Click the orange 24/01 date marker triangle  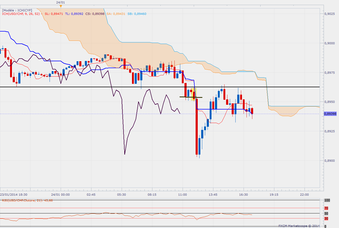pos(61,6)
